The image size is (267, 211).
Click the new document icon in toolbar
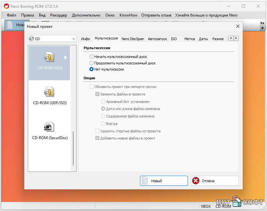[x=10, y=25]
